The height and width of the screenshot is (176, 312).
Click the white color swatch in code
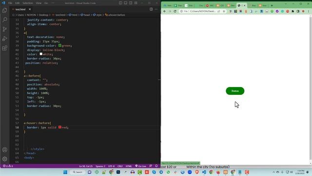pyautogui.click(x=41, y=54)
